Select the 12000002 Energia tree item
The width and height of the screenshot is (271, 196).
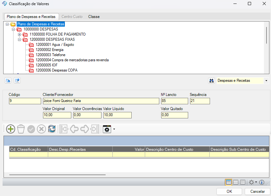pos(49,50)
